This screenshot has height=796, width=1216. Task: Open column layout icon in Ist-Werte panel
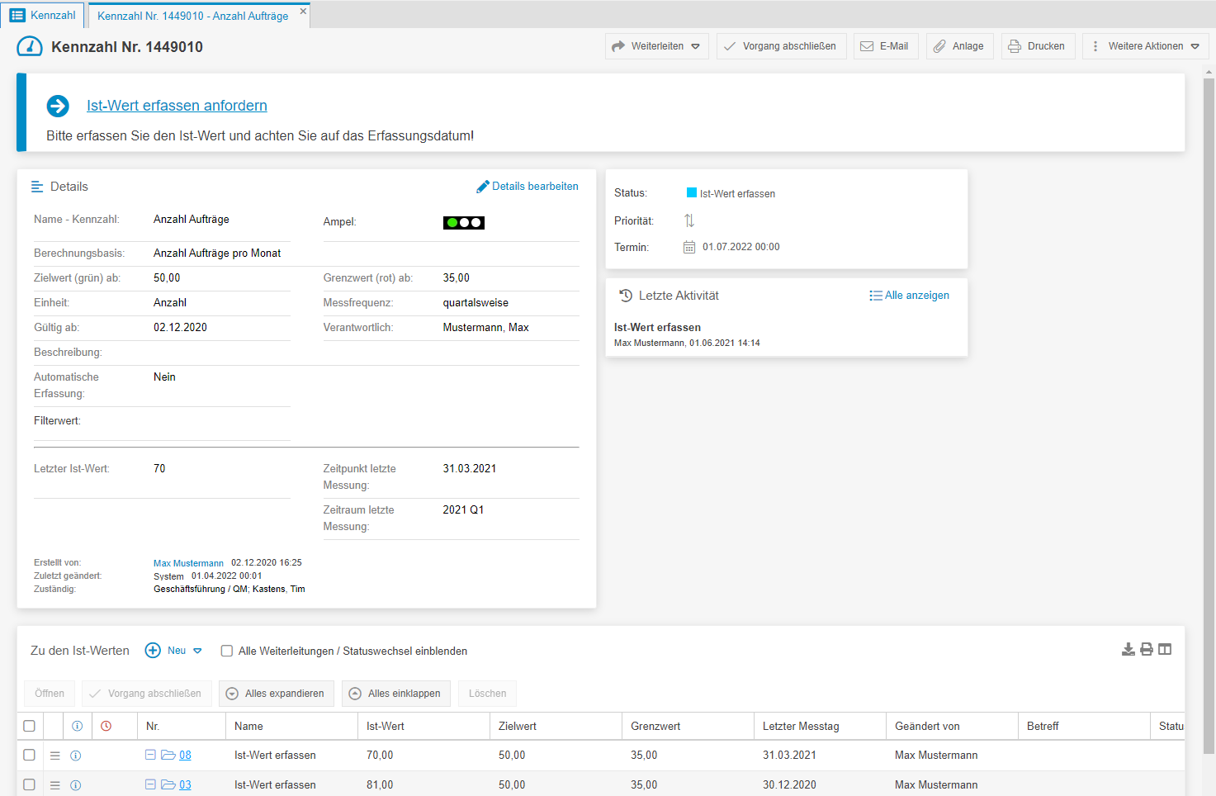point(1165,650)
